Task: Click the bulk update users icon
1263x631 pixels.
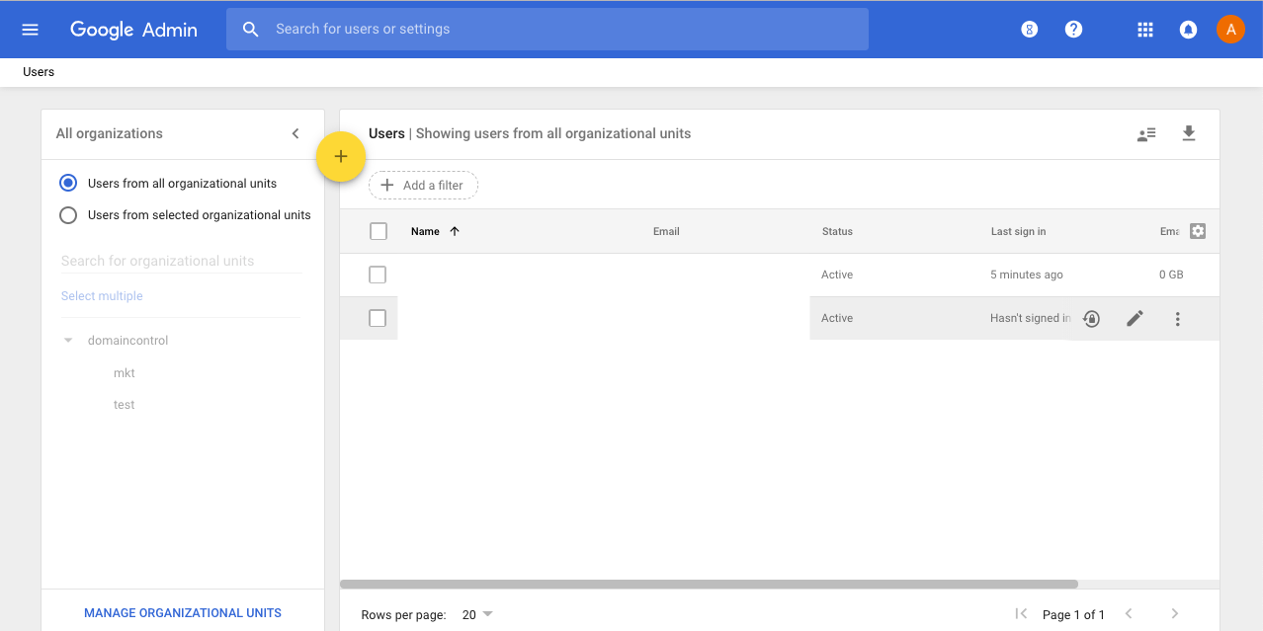Action: pyautogui.click(x=1146, y=134)
